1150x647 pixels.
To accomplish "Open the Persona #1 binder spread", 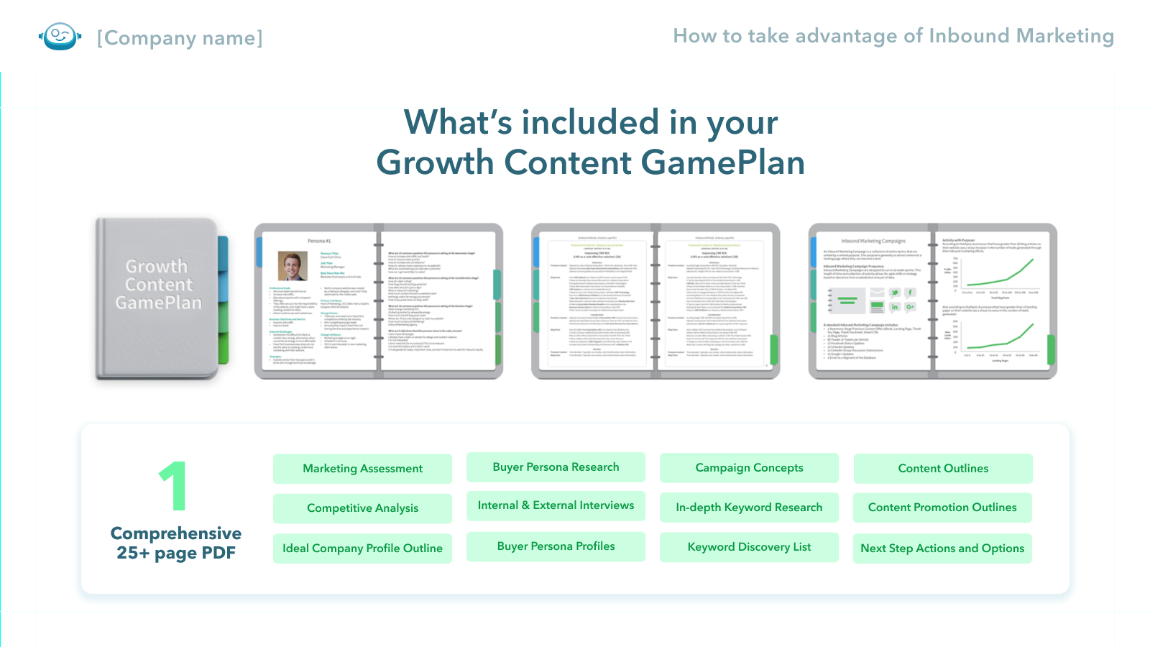I will [378, 300].
